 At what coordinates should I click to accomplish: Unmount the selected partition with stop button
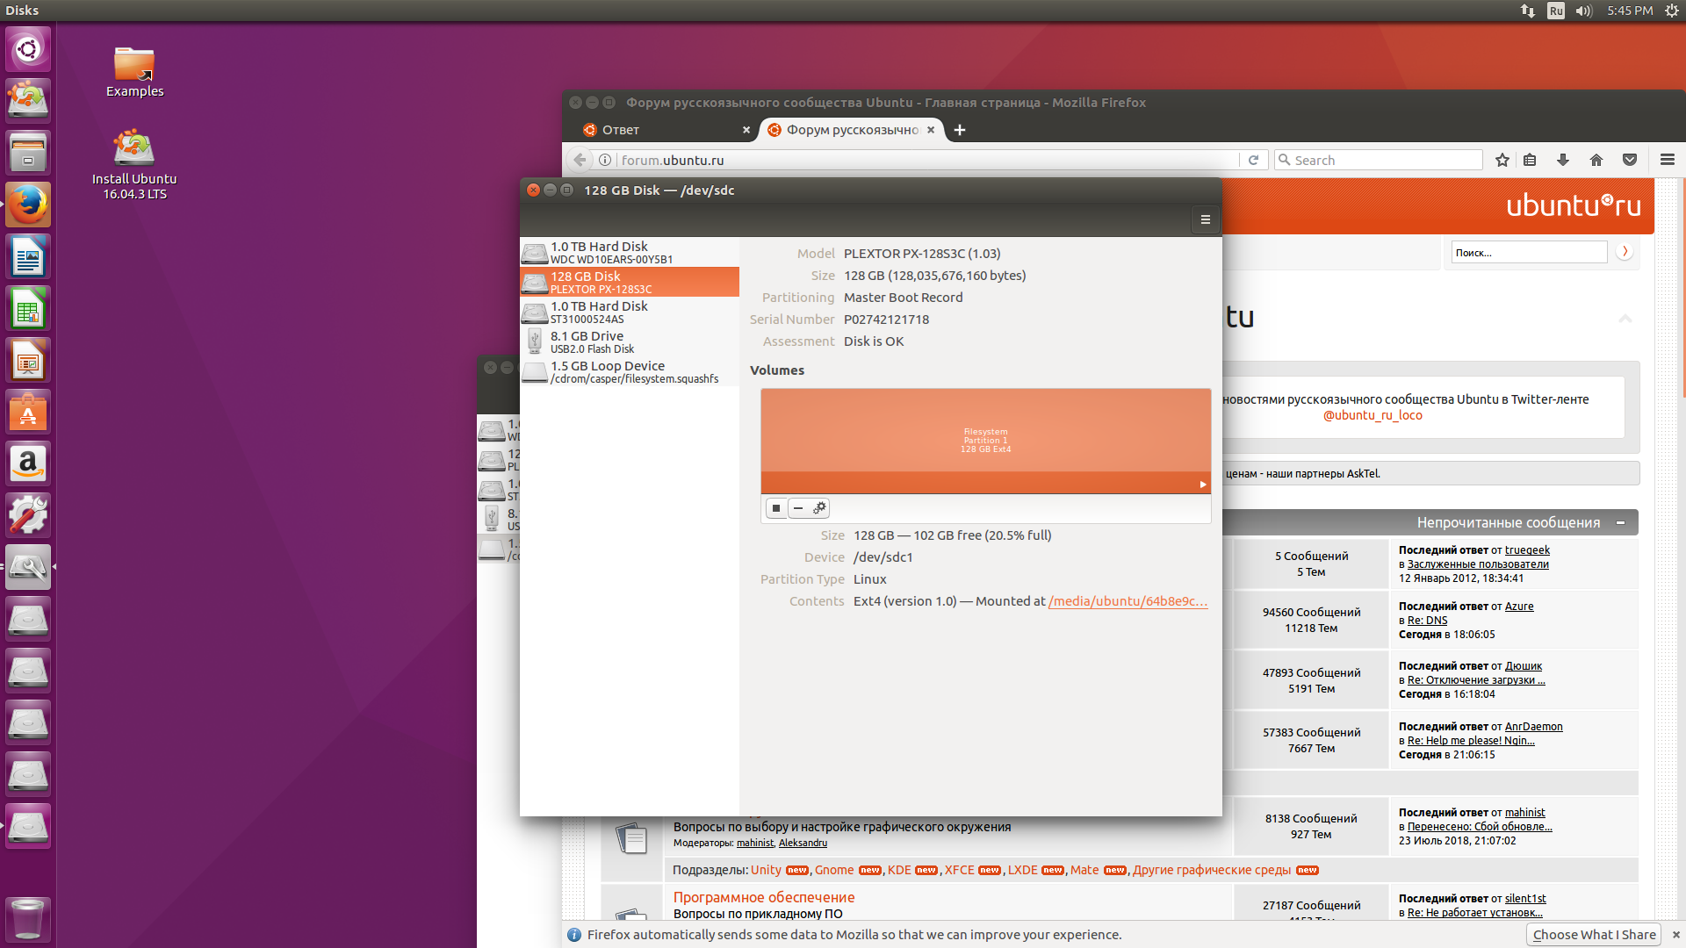tap(776, 508)
